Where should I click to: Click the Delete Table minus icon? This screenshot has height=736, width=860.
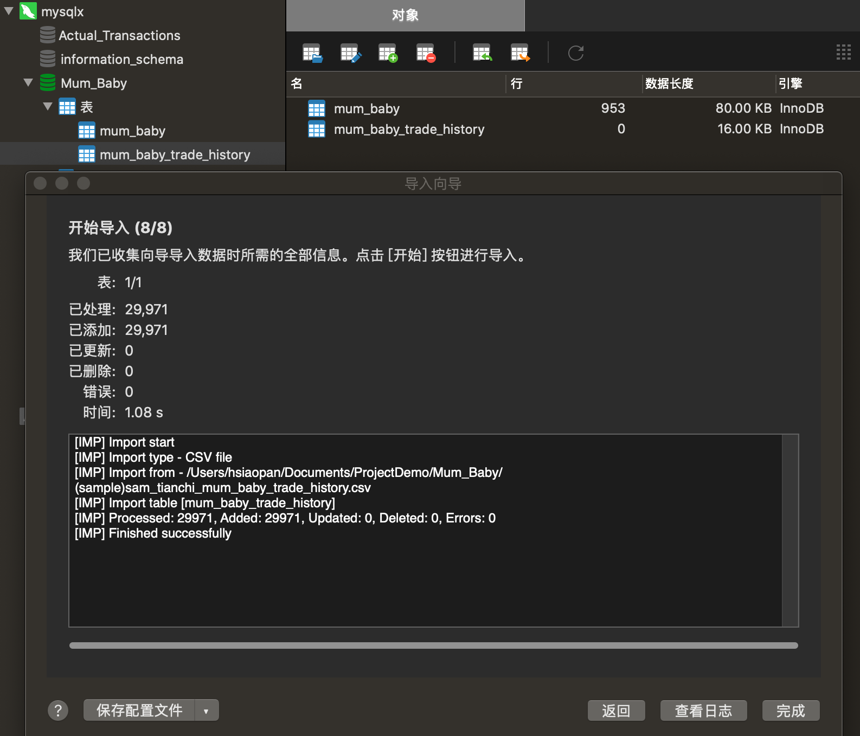[426, 53]
